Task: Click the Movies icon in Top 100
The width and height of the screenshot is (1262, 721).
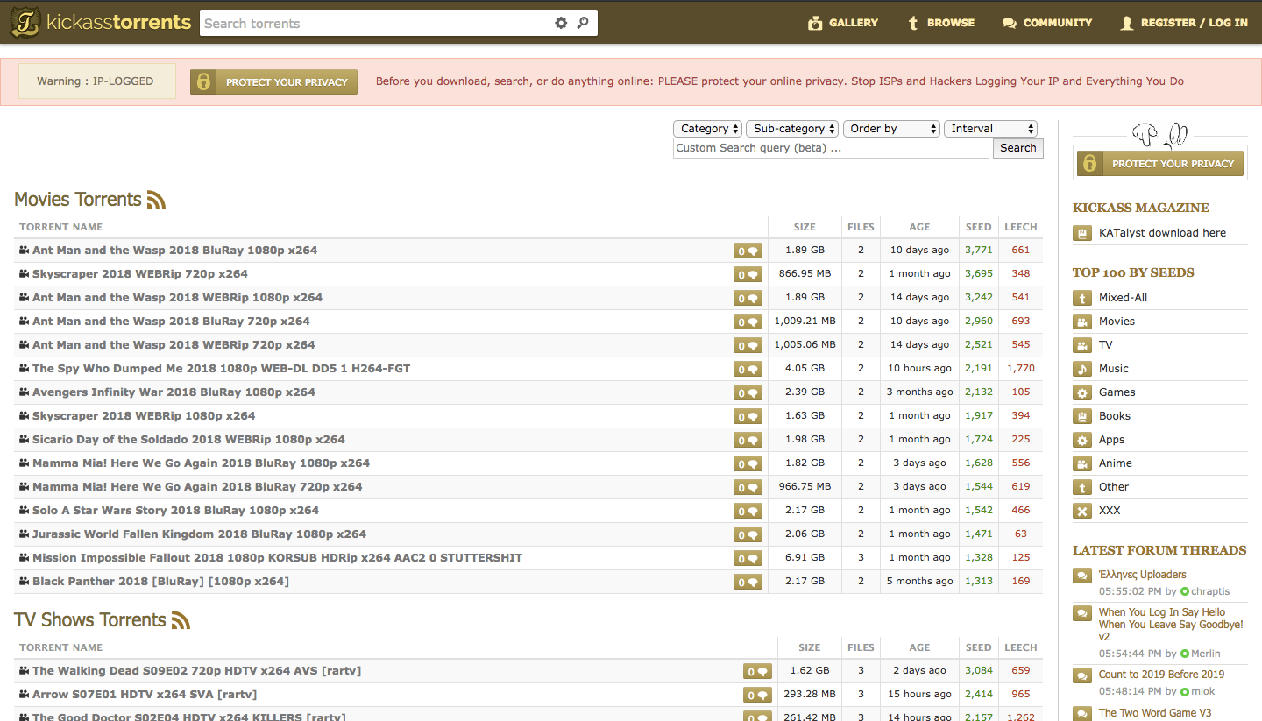Action: 1082,322
